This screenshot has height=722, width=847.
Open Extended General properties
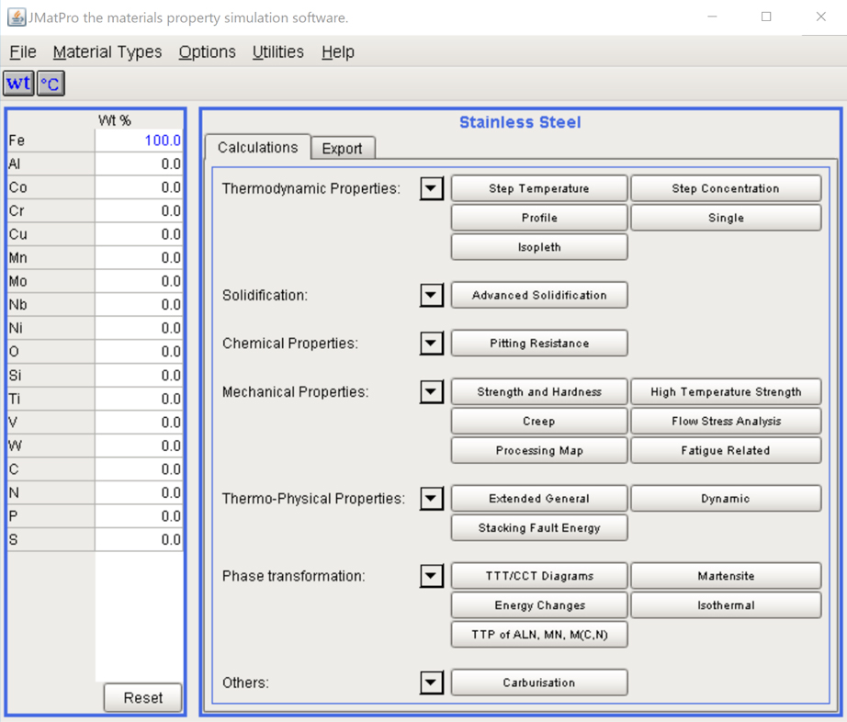[539, 498]
